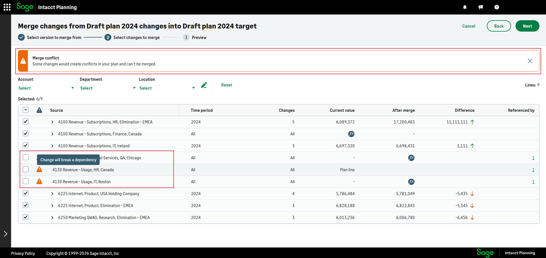Open the help question mark icon
The image size is (546, 258).
497,7
